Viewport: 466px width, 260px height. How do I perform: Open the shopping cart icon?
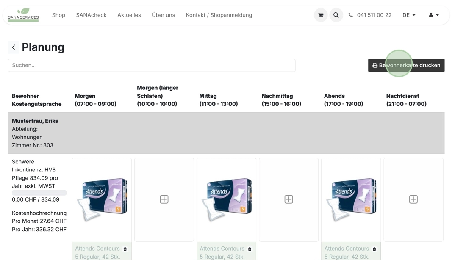coord(321,15)
